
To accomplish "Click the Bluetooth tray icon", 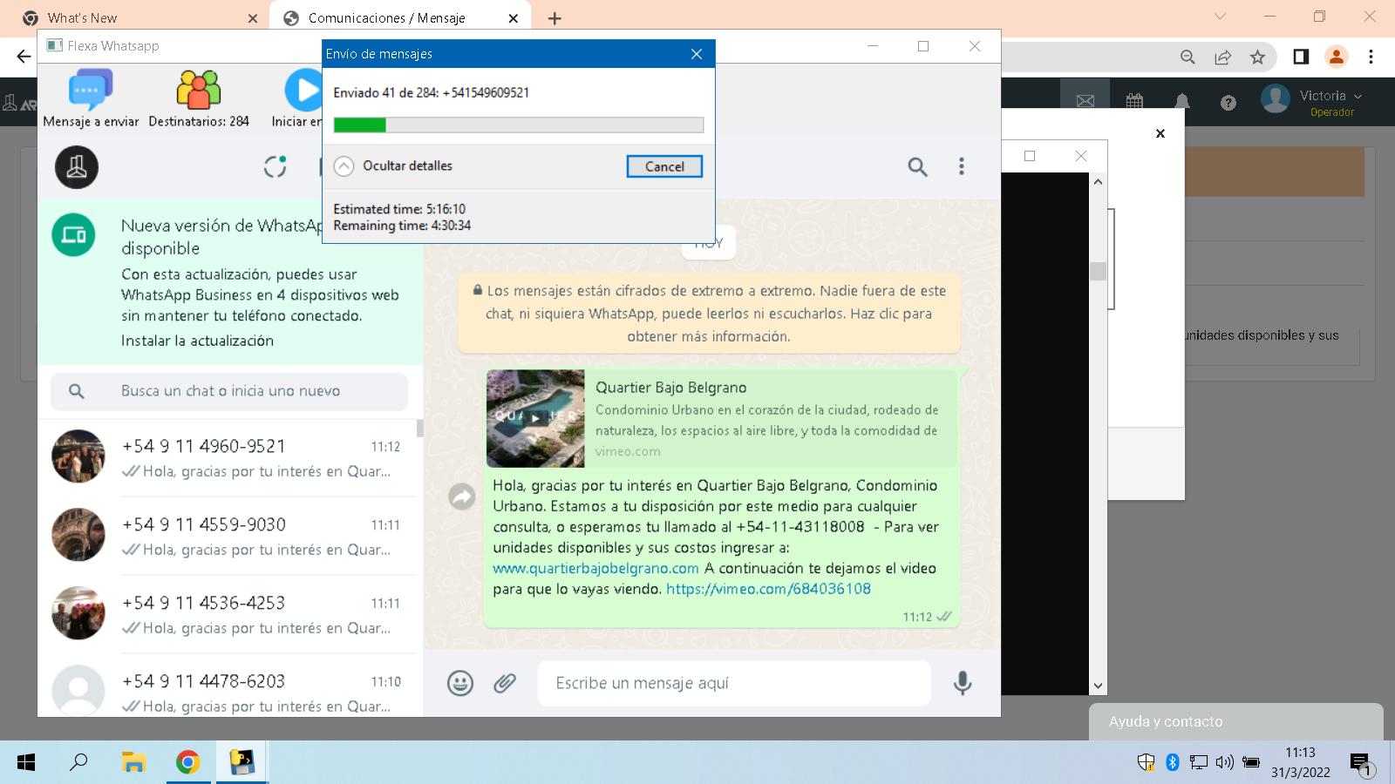I will (1173, 763).
